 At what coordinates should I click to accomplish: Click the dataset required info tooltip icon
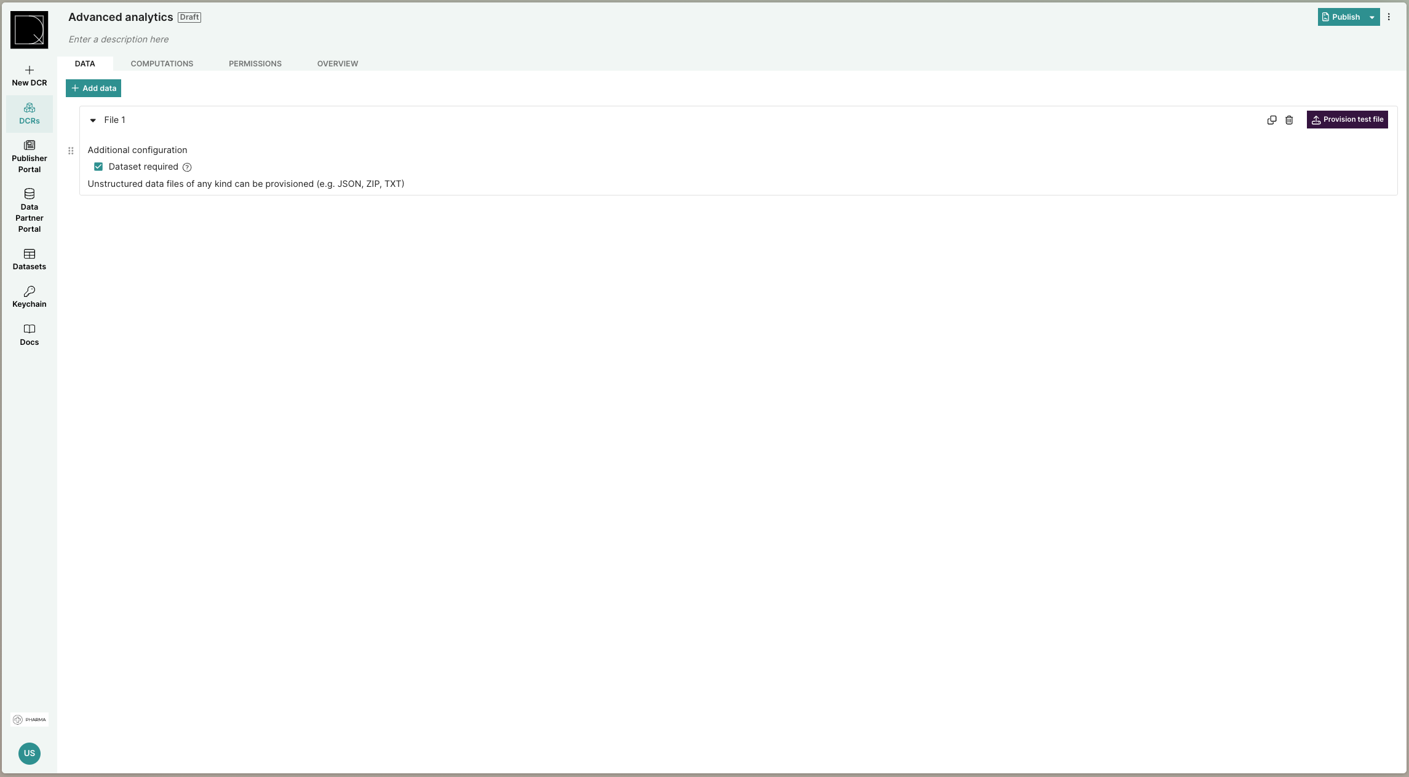(186, 167)
